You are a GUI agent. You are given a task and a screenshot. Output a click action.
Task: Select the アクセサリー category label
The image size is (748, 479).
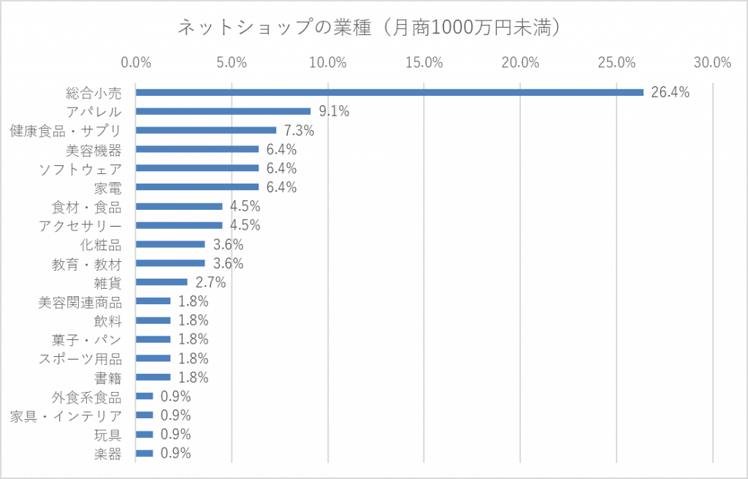pos(80,226)
